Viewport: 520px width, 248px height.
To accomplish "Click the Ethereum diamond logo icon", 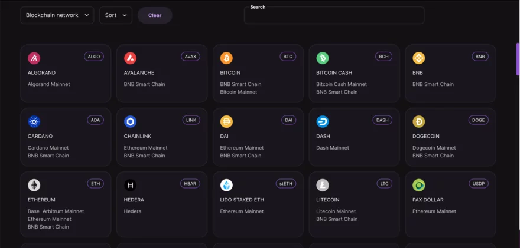I will [34, 185].
